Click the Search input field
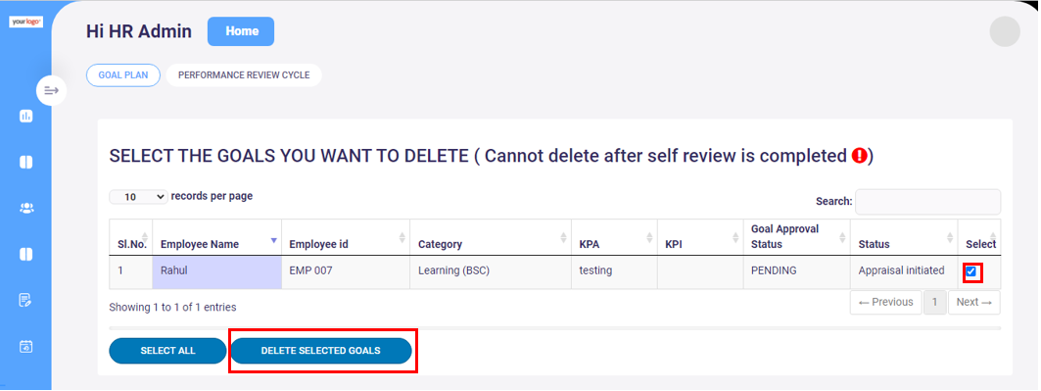Image resolution: width=1041 pixels, height=391 pixels. 927,202
